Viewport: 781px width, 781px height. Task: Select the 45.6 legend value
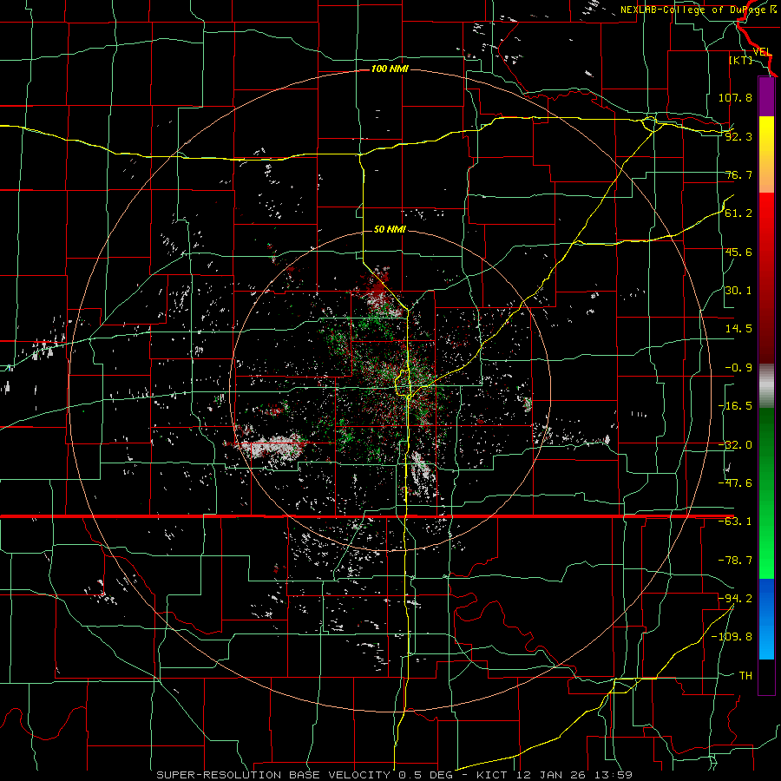click(x=738, y=252)
